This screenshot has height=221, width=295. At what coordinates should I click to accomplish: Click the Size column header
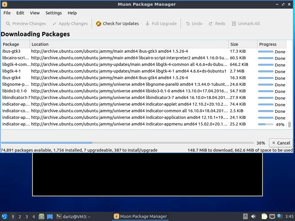point(243,44)
